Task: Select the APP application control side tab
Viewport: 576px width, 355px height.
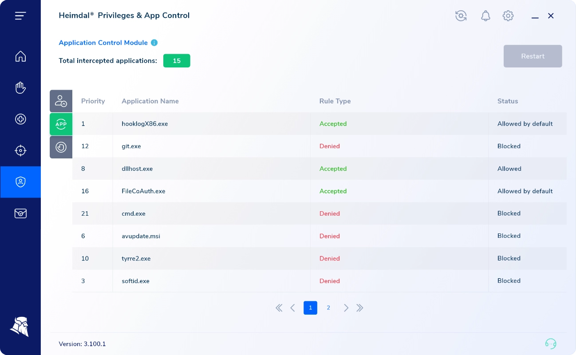Action: click(x=61, y=124)
